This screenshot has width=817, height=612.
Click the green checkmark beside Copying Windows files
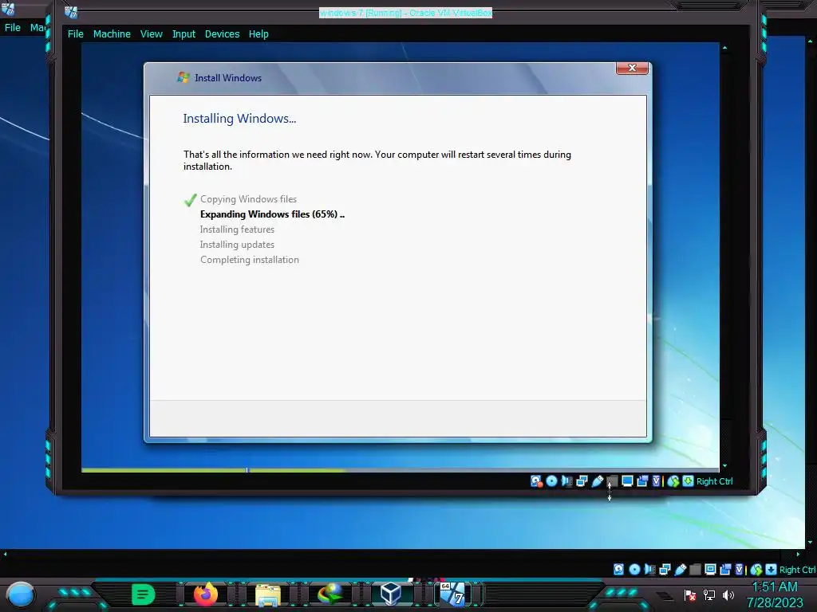(x=190, y=200)
